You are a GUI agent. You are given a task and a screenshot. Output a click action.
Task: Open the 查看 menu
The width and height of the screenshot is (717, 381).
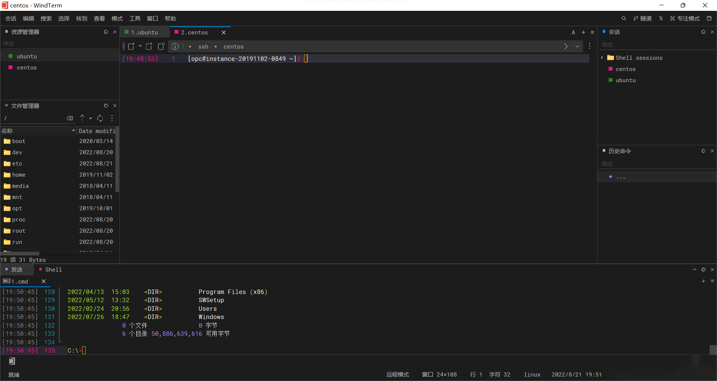coord(99,18)
